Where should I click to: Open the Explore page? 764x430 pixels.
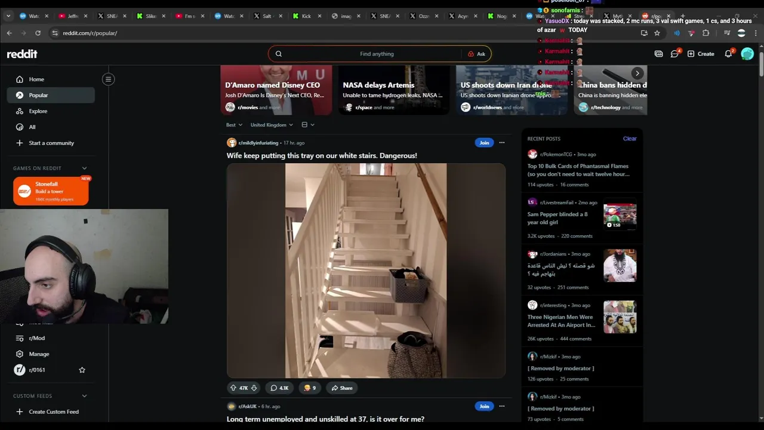51,111
